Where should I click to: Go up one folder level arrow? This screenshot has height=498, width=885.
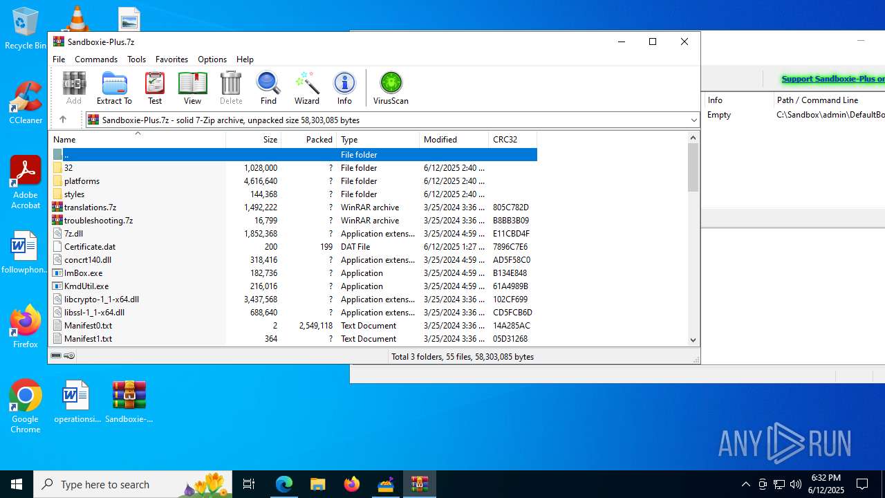(63, 120)
